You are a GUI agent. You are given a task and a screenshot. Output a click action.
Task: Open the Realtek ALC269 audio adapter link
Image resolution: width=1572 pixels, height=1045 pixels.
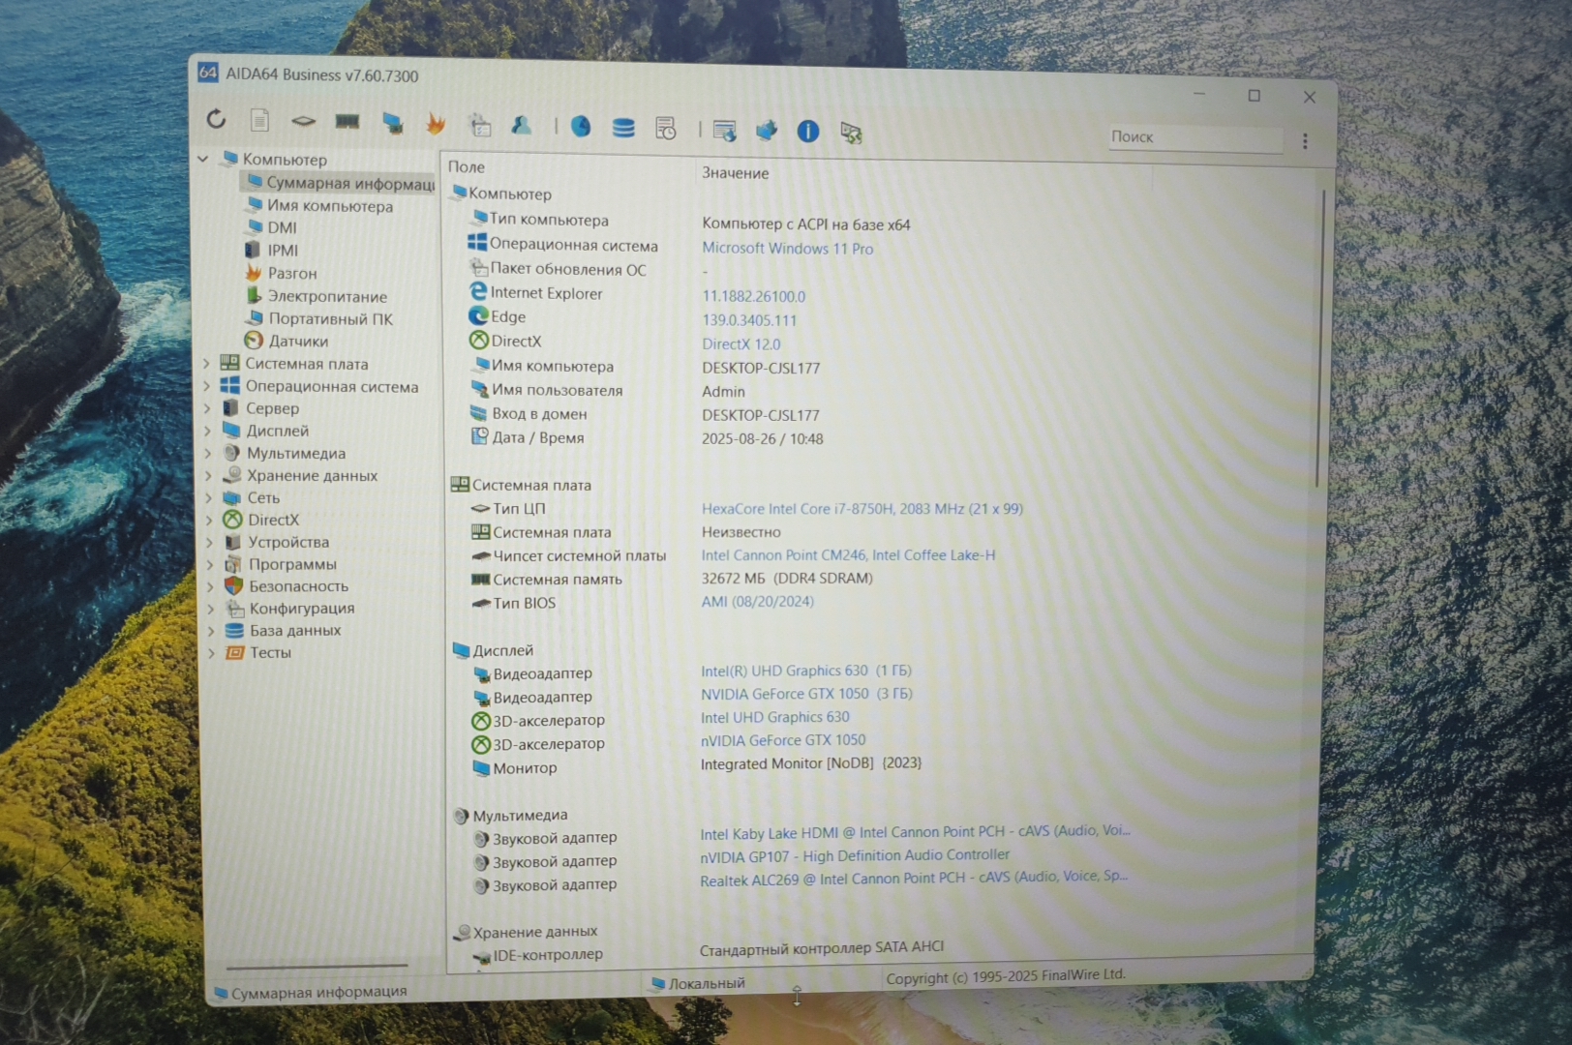tap(914, 878)
